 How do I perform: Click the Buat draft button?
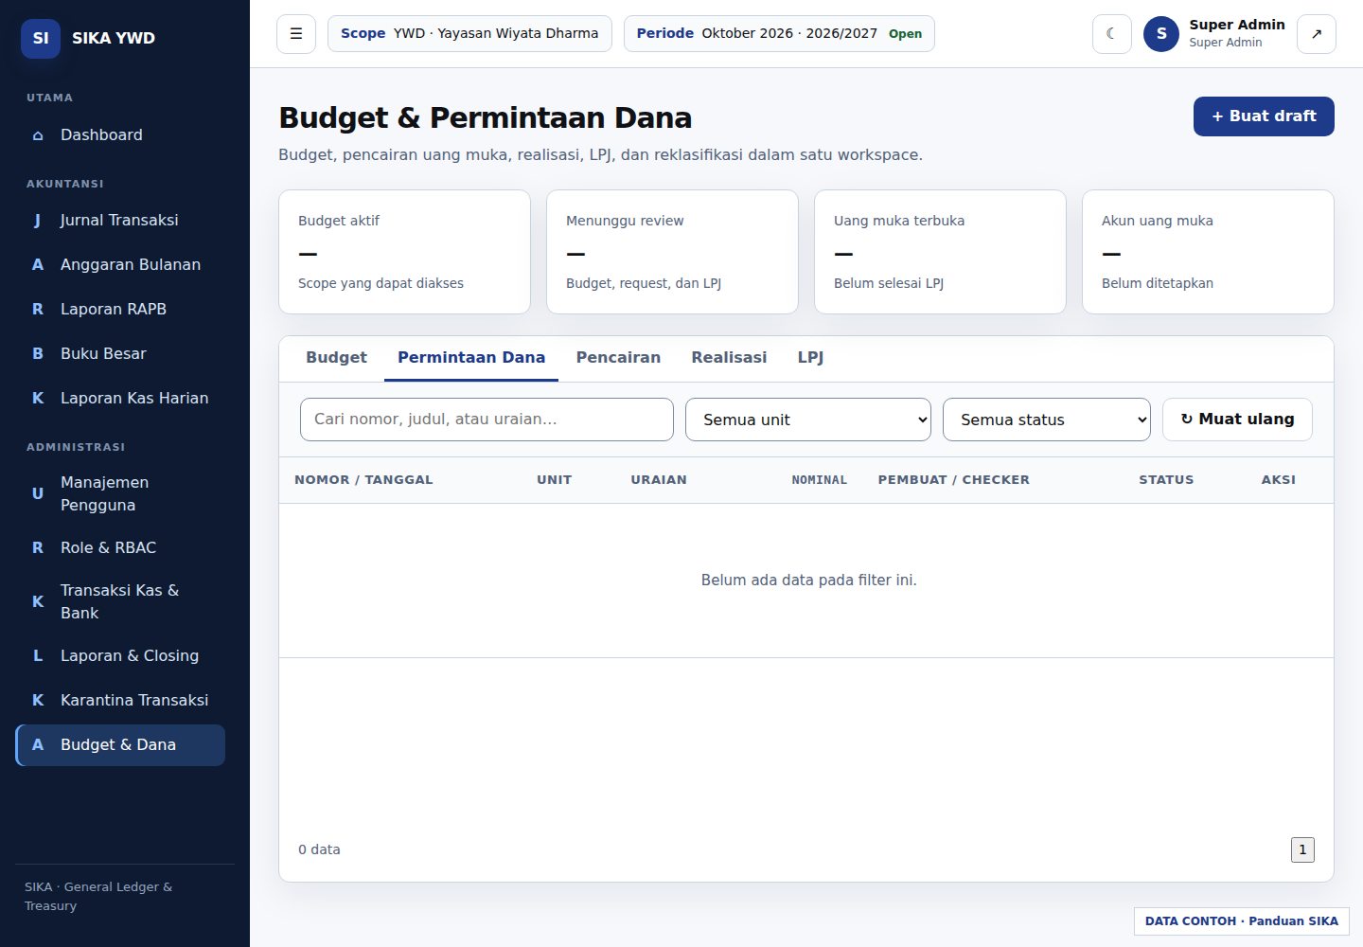(x=1264, y=116)
